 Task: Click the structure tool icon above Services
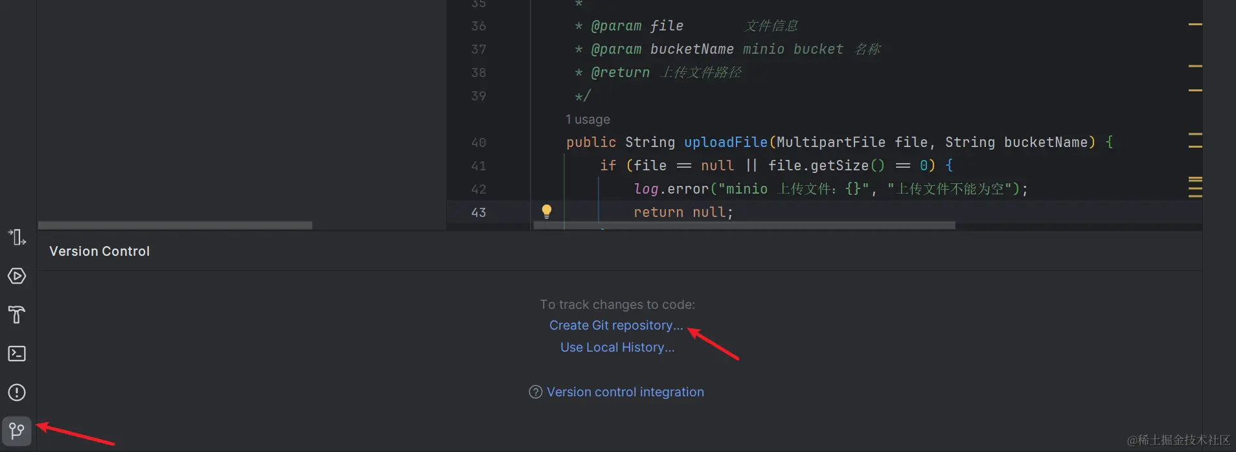point(17,237)
